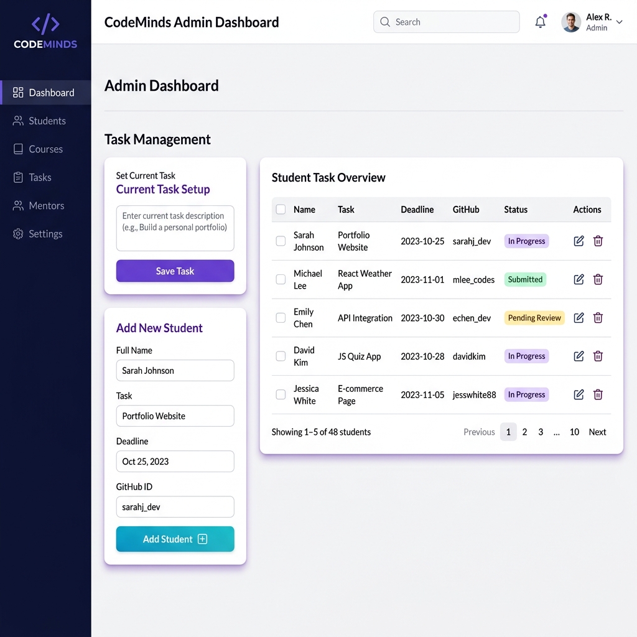The height and width of the screenshot is (637, 637).
Task: Edit Sarah Johnson's task row
Action: click(579, 241)
